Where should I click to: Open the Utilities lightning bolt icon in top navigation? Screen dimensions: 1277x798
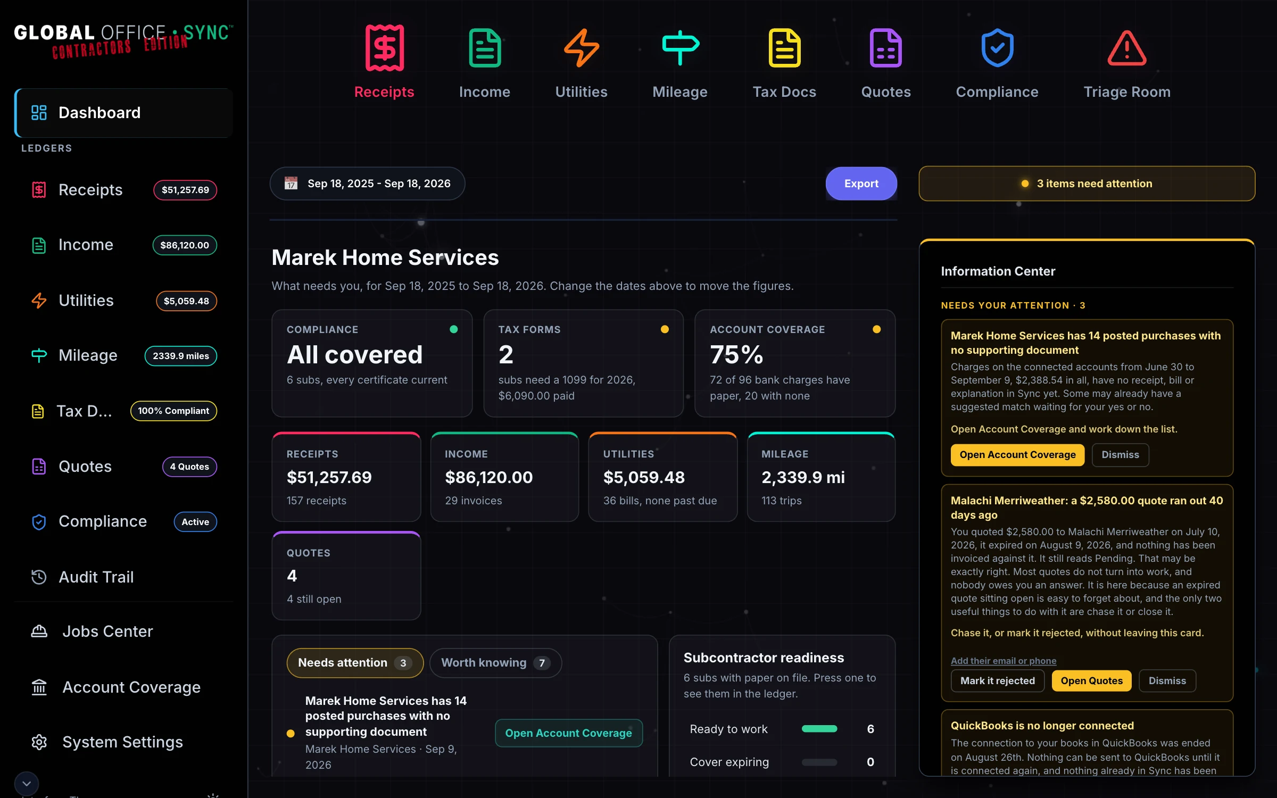[x=581, y=48]
